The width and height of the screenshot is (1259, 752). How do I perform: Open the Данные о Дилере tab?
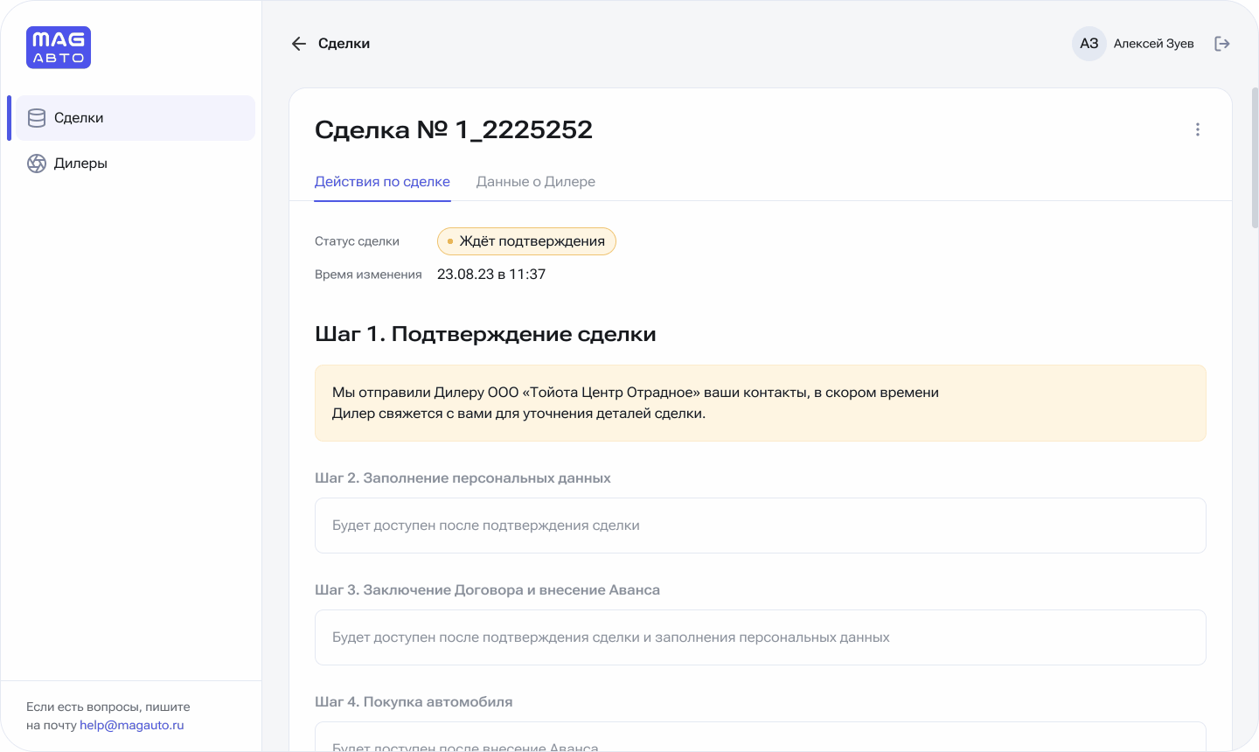click(535, 182)
